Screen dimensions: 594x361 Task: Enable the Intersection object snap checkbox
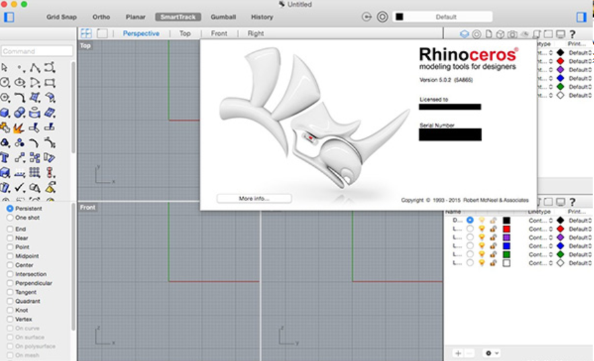click(x=10, y=274)
